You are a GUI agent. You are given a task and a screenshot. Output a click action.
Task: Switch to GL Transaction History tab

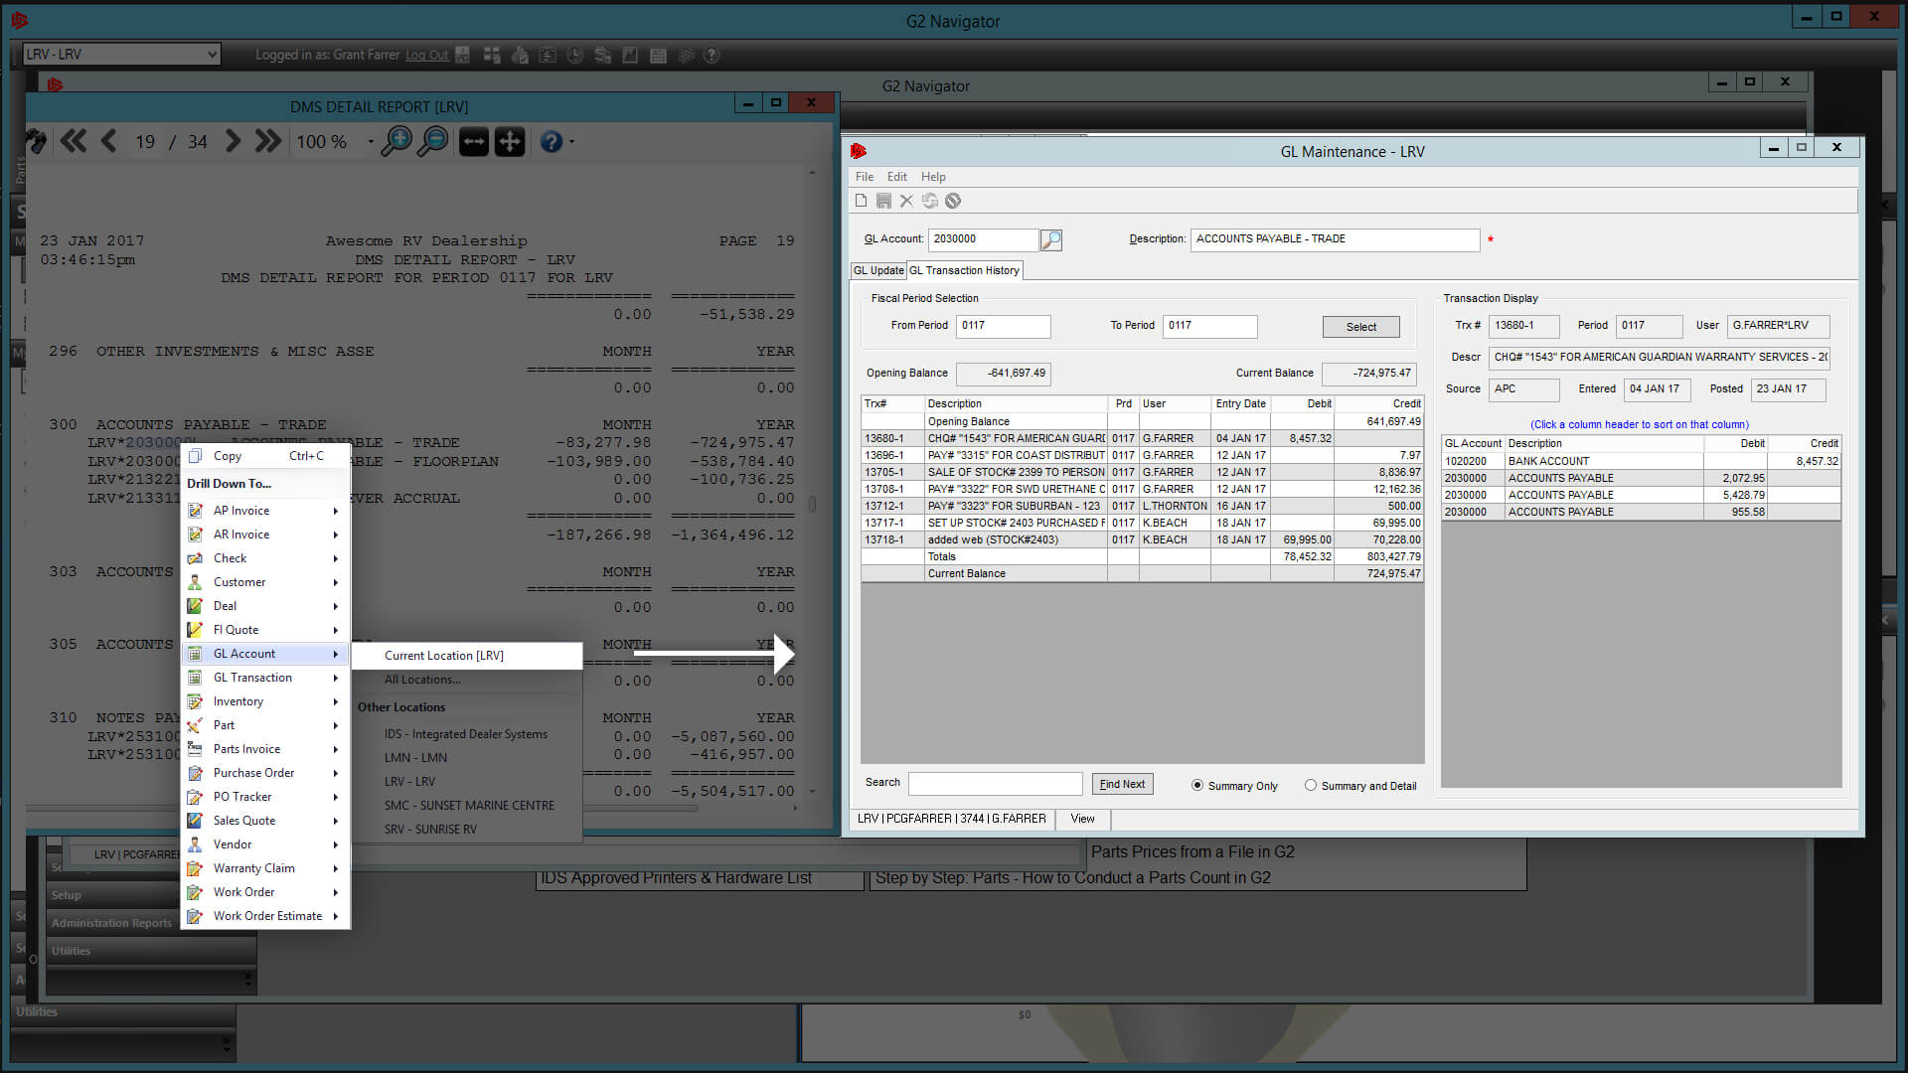click(x=964, y=270)
